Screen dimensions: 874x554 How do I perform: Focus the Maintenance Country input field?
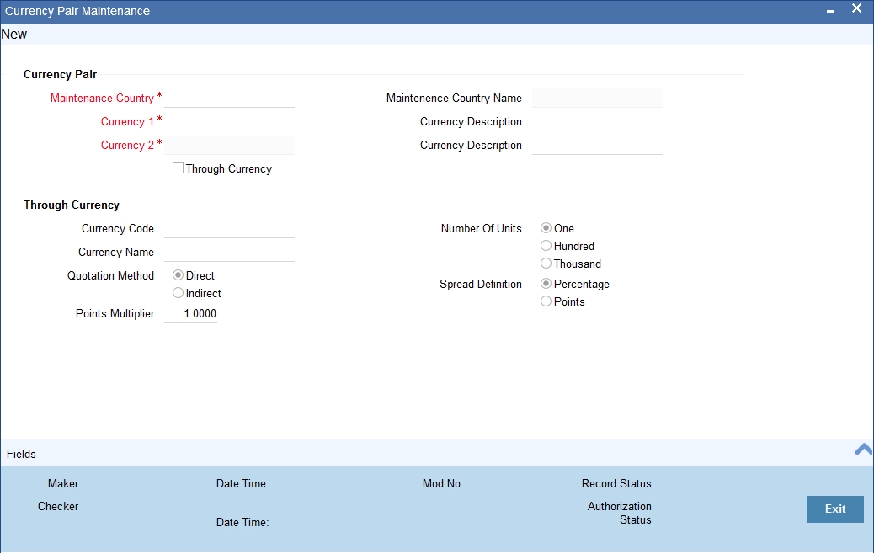229,99
